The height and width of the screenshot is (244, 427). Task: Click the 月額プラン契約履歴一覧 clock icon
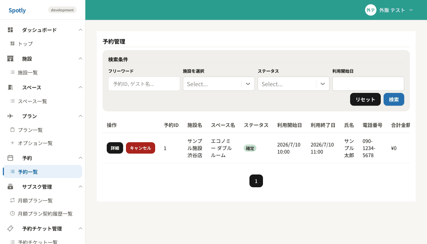[12, 213]
